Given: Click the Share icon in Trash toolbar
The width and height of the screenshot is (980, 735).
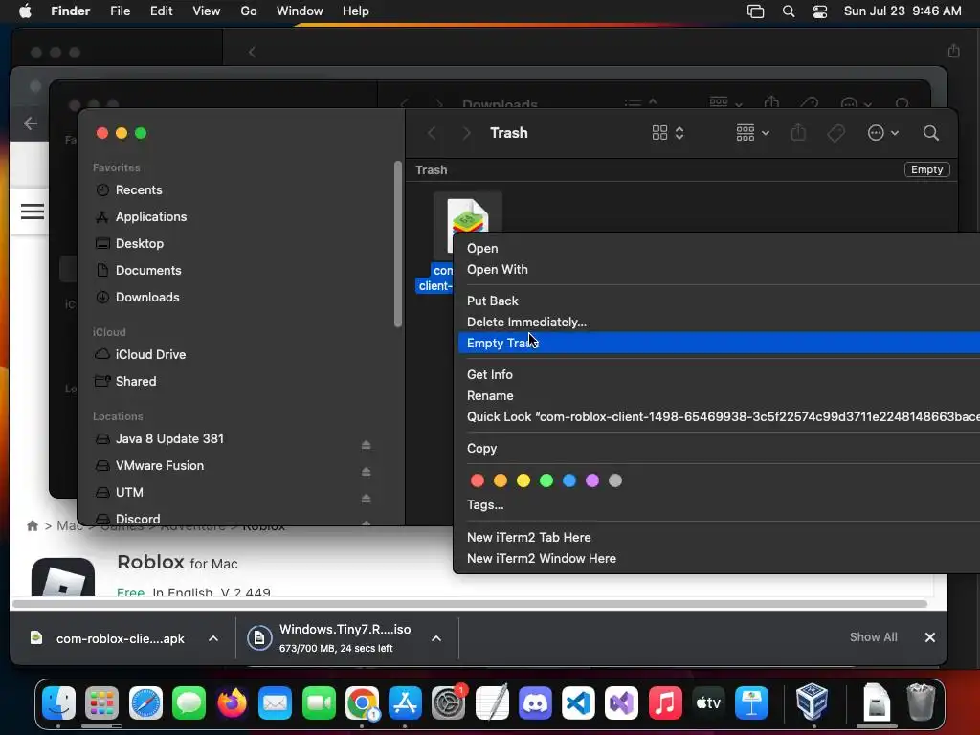Looking at the screenshot, I should (798, 133).
